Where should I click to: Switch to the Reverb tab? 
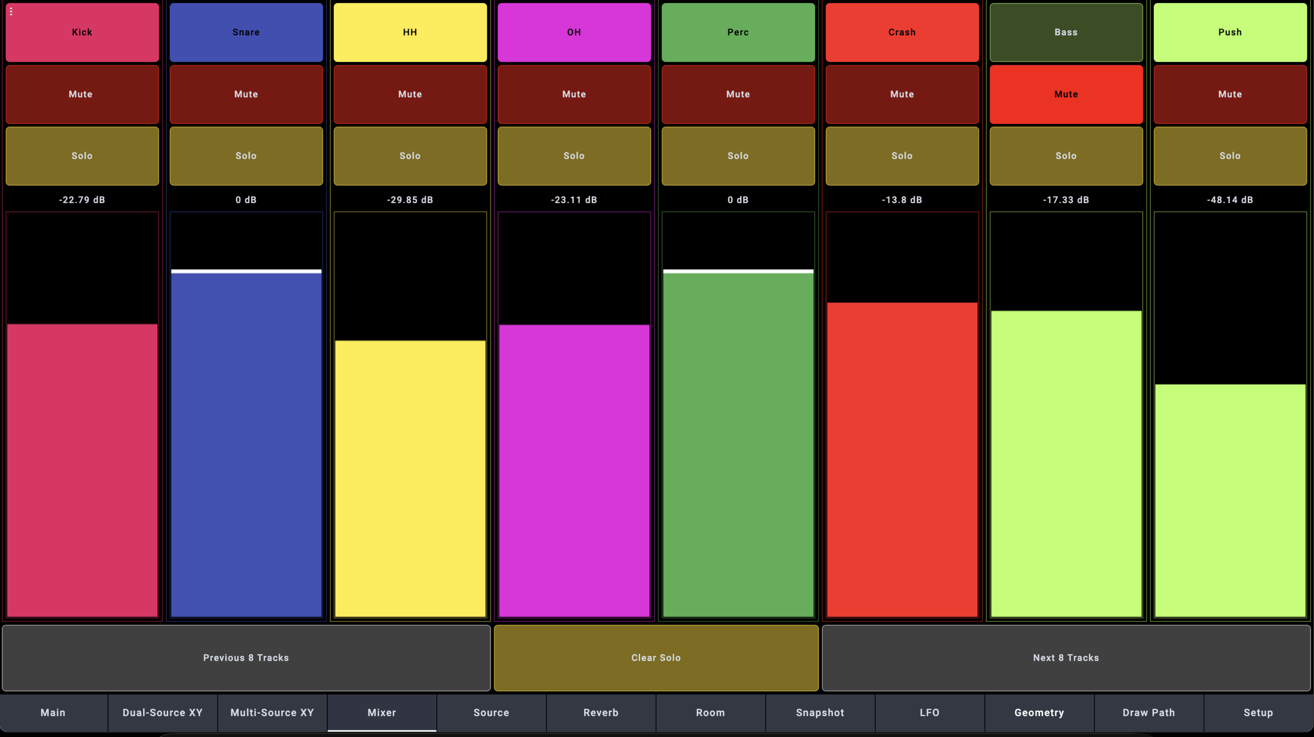coord(601,712)
